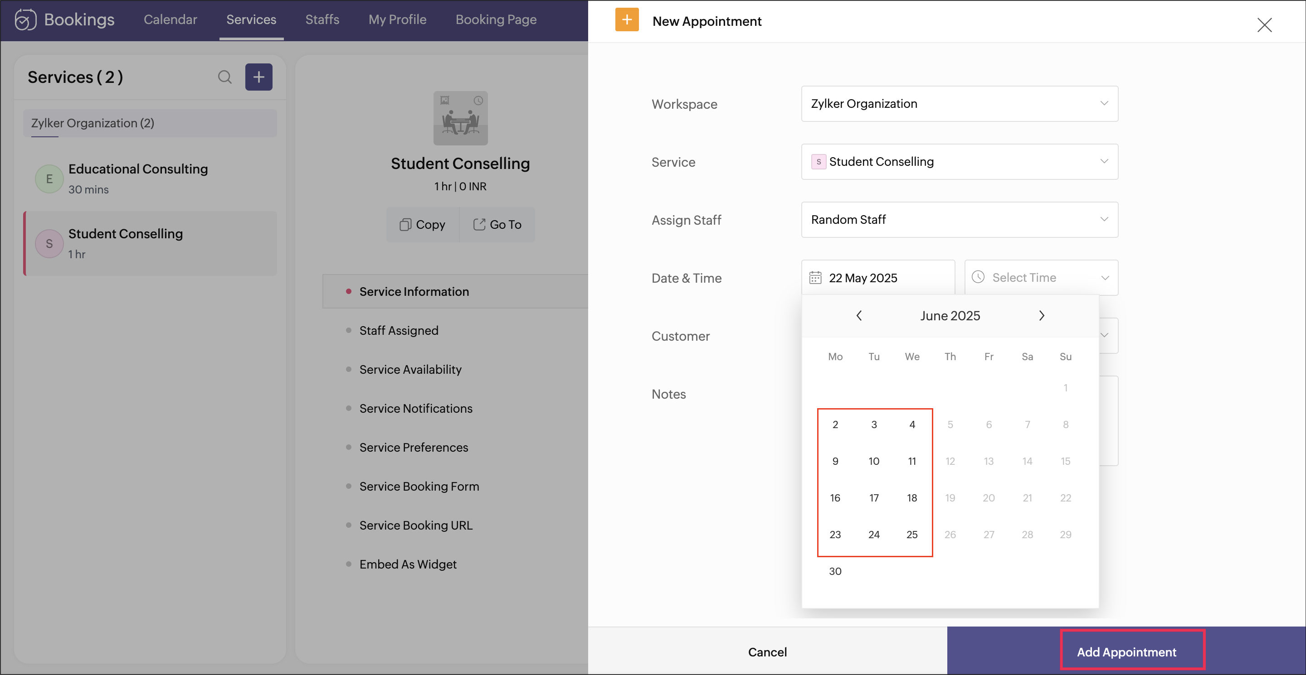
Task: Click the Copy button
Action: pyautogui.click(x=422, y=225)
